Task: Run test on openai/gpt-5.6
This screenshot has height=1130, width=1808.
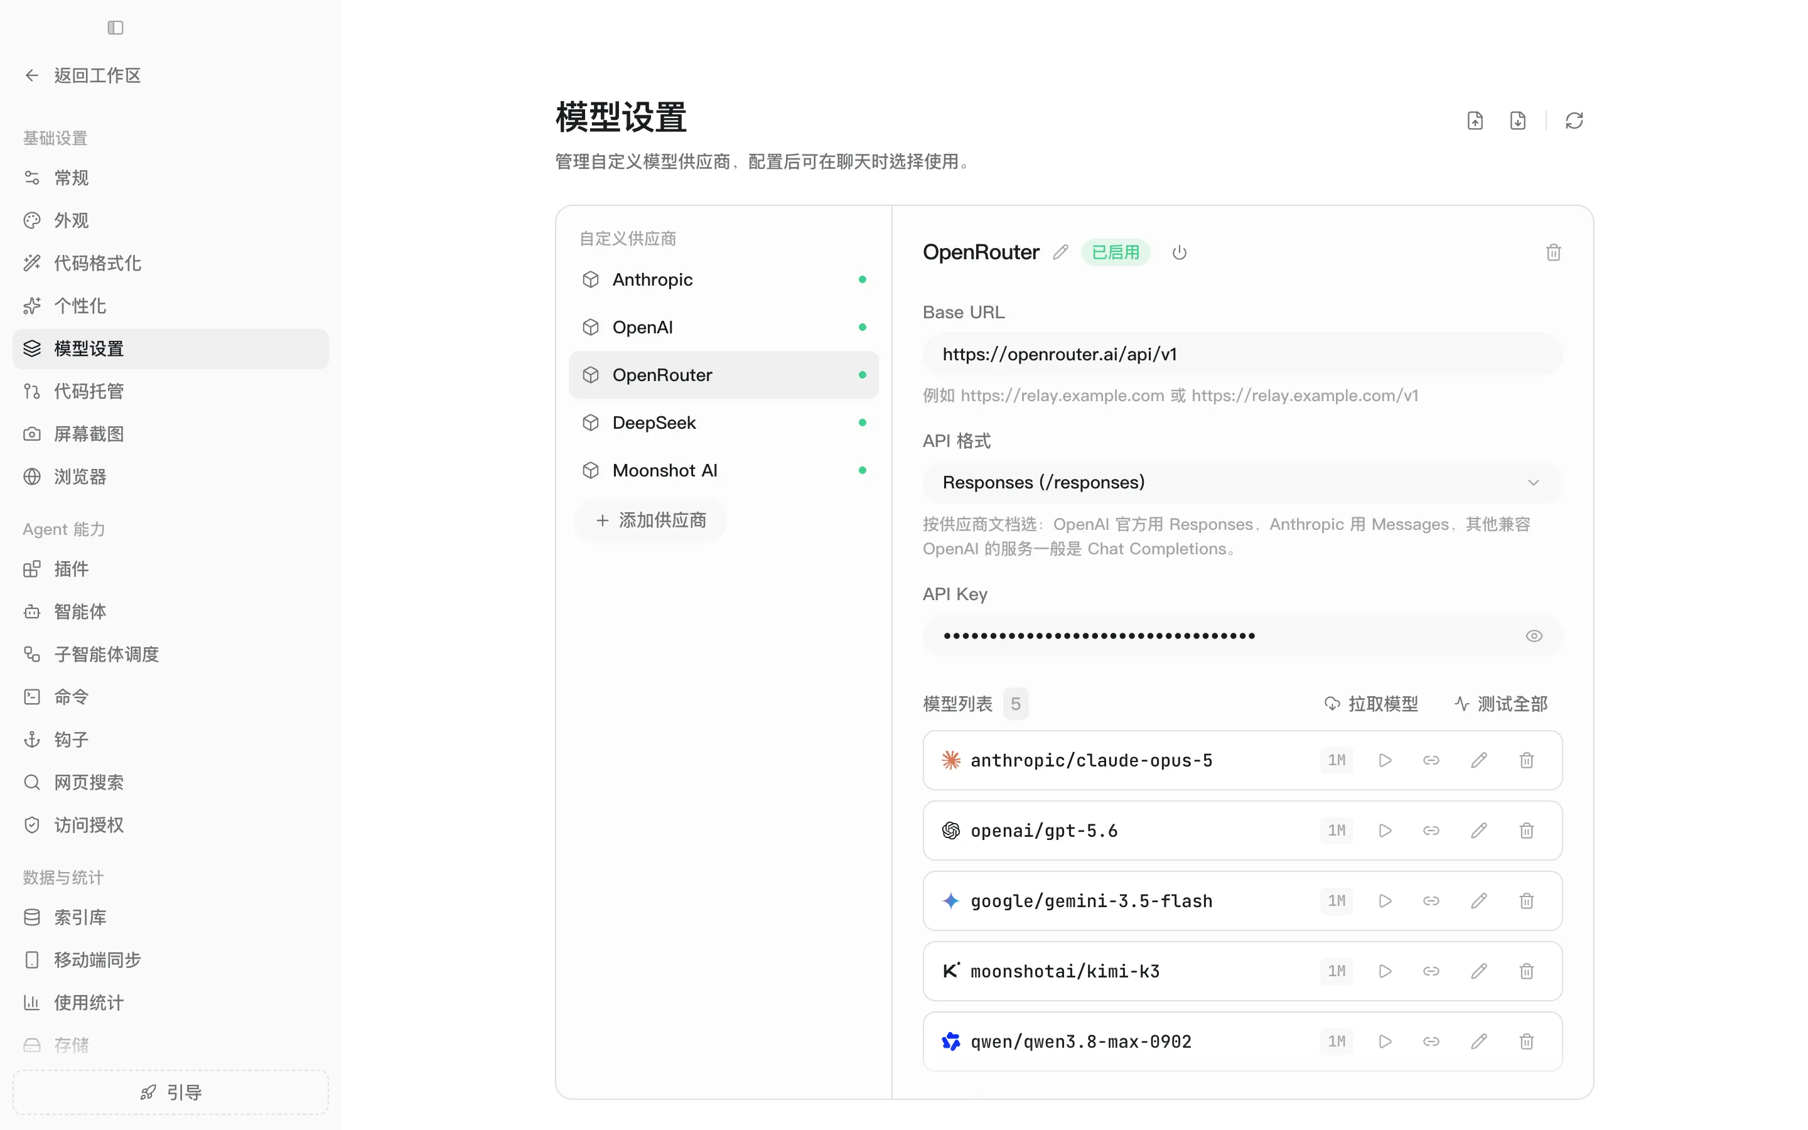Action: pos(1385,831)
